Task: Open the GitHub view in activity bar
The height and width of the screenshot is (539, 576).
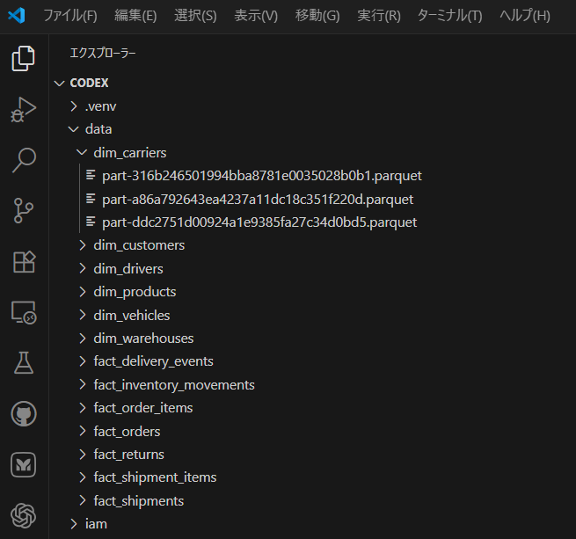Action: (24, 414)
